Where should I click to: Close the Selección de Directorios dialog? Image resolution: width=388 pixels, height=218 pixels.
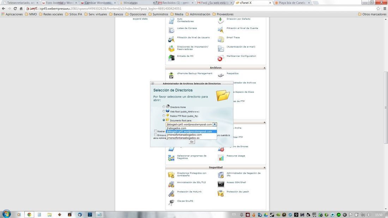point(153,83)
